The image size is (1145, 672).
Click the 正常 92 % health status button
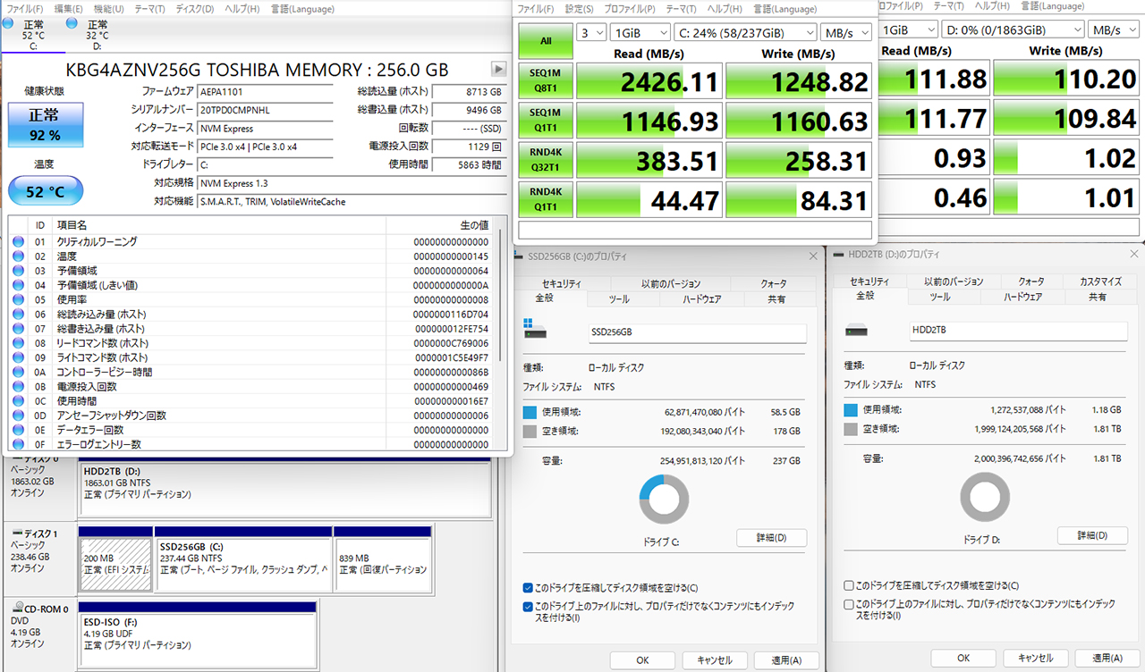(x=46, y=125)
